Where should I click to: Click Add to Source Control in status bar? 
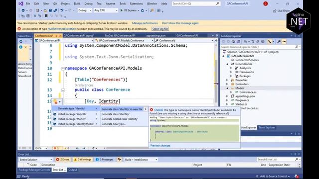click(273, 176)
